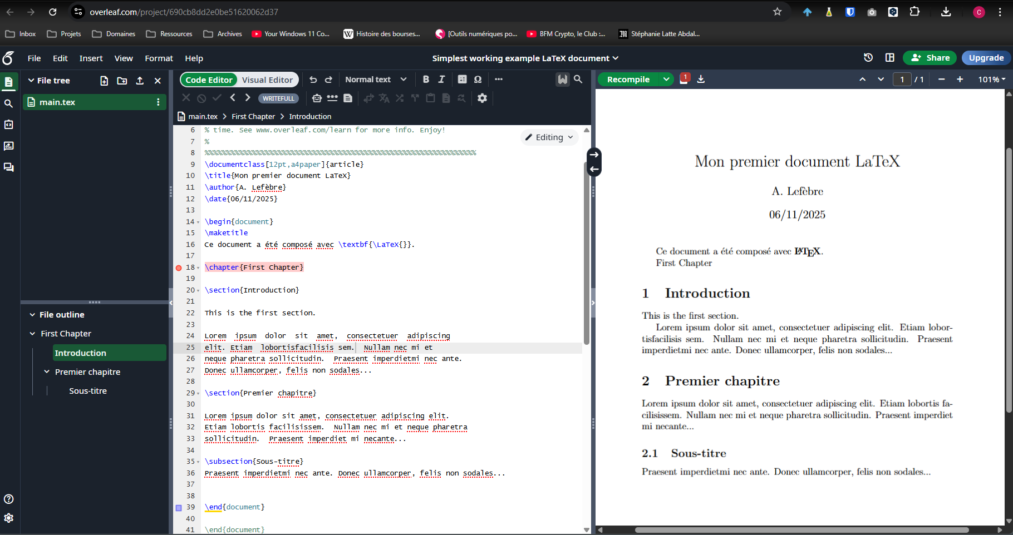Click the upload file icon

(x=140, y=81)
